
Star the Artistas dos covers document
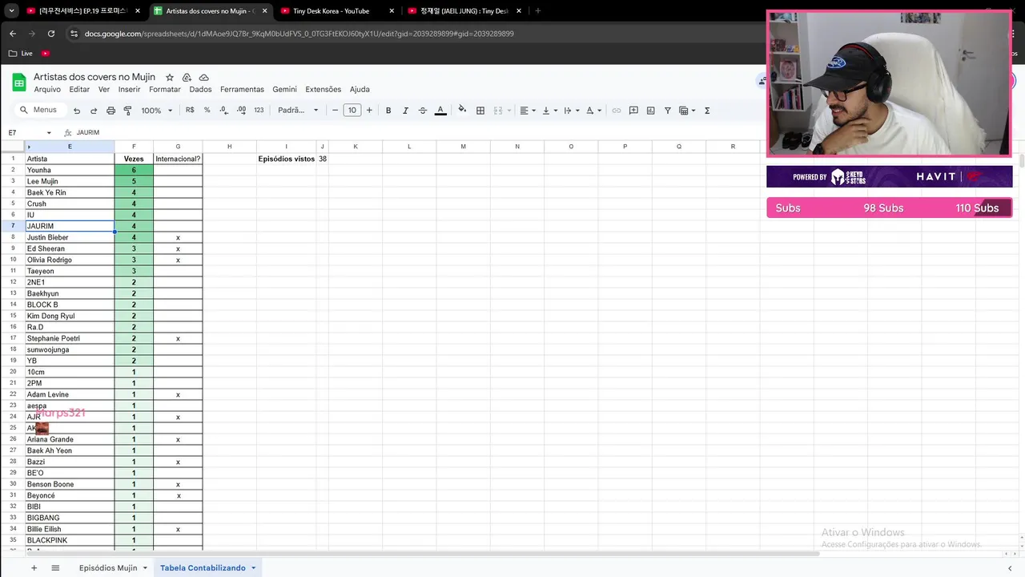(170, 77)
